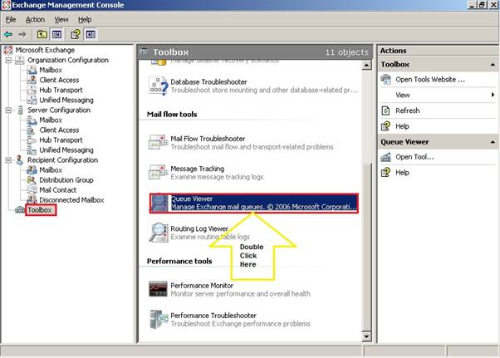Open the File menu
The width and height of the screenshot is (500, 358).
tap(11, 19)
